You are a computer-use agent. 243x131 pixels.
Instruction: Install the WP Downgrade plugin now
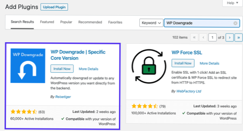(x=62, y=69)
